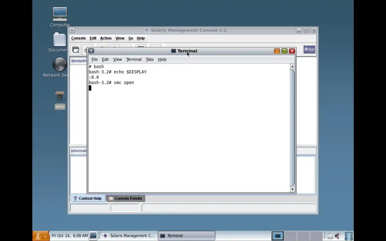Screen dimensions: 386x241
Task: Click the Terminal cursor block on the empty line
Action: 90,88
